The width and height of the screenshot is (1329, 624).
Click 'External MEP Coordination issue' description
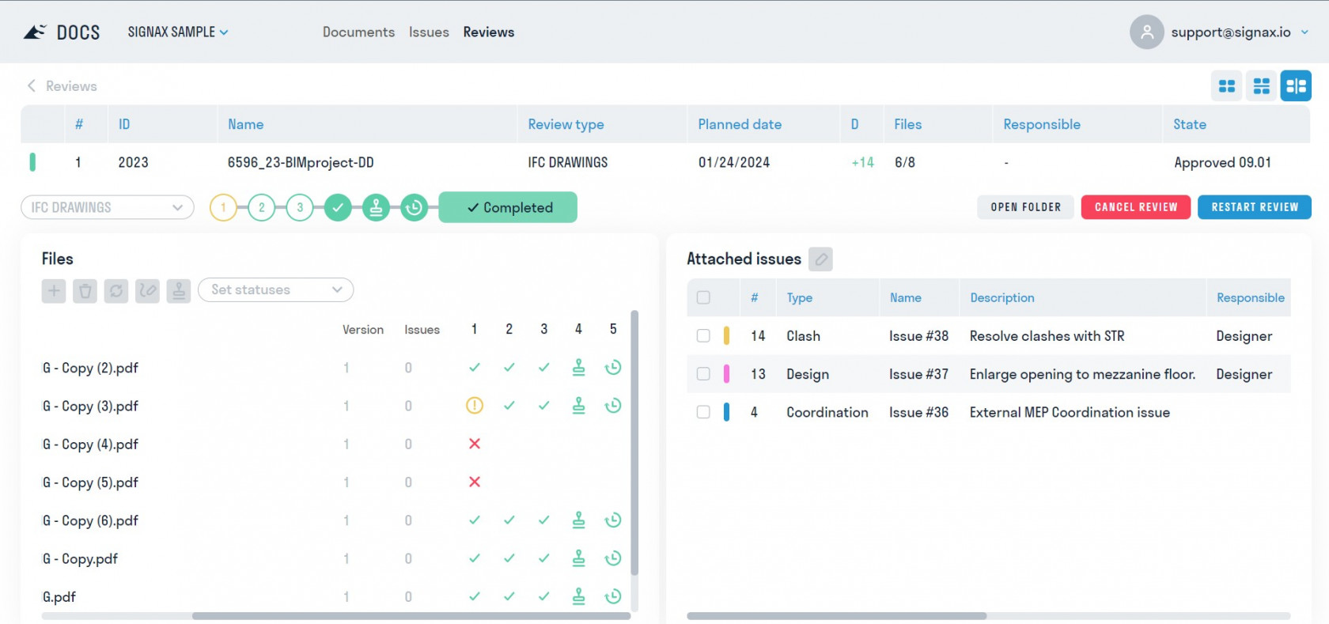pyautogui.click(x=1070, y=412)
